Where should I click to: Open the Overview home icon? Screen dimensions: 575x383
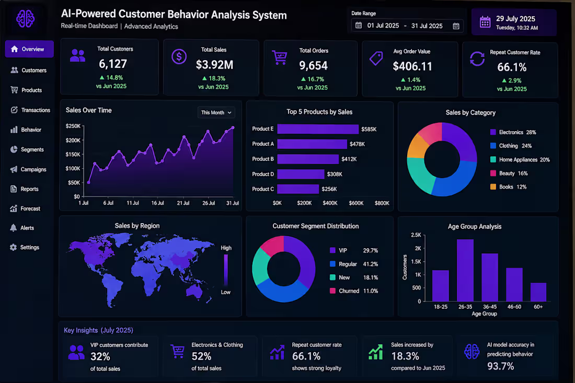14,49
